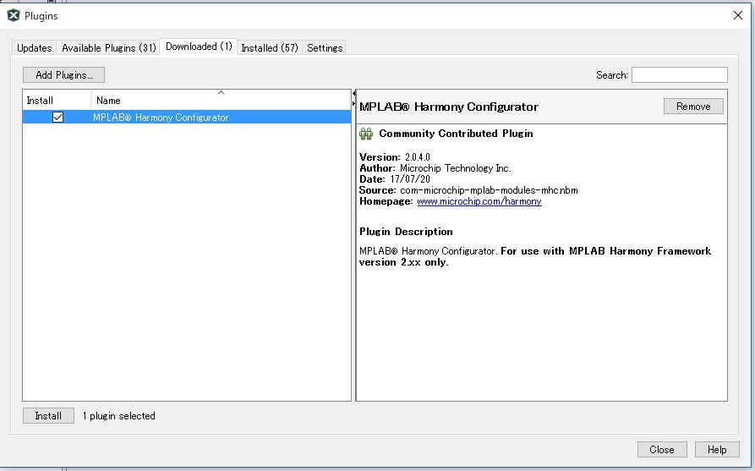The image size is (755, 471).
Task: Click the Plugin Description heading
Action: [406, 232]
